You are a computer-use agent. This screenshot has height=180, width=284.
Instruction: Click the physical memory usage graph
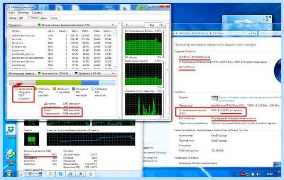point(143,44)
